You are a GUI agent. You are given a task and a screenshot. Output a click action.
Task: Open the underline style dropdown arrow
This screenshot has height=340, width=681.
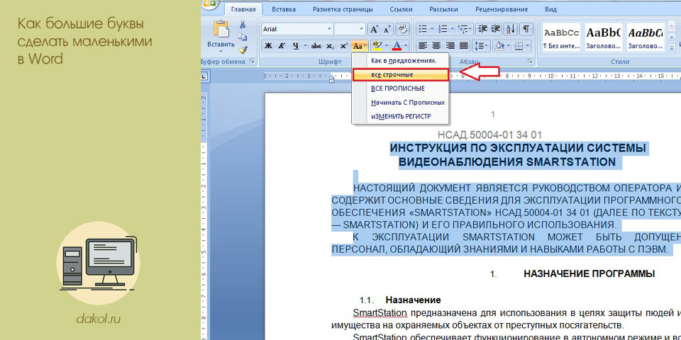click(x=305, y=45)
